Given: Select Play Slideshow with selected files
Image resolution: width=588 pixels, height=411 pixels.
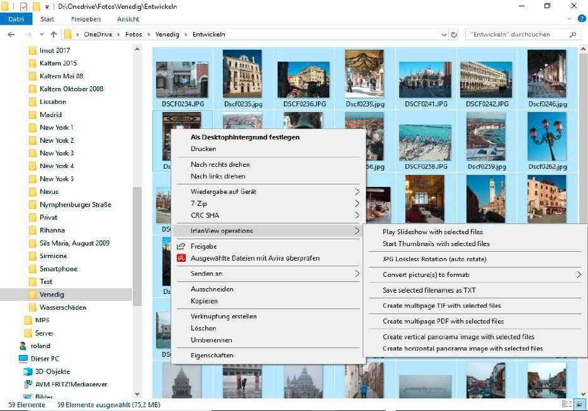Looking at the screenshot, I should click(x=433, y=232).
